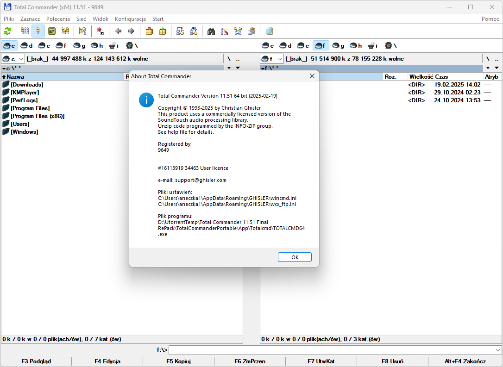Click the F8 Usuń button
Screen dimensions: 503x367
[392, 361]
